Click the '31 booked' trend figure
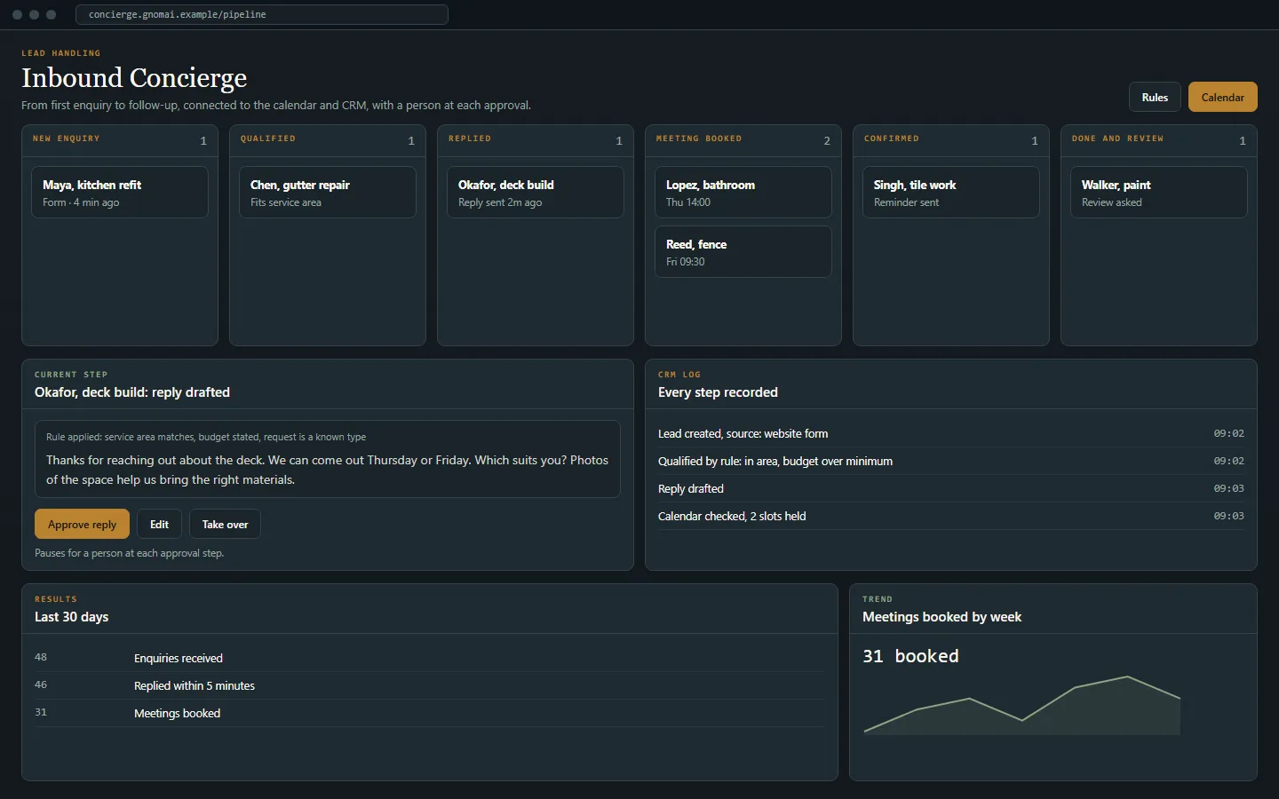 tap(910, 656)
